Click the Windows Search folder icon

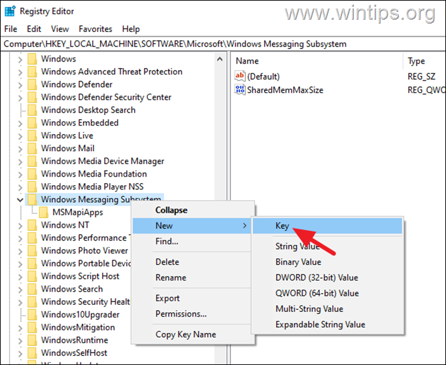(x=32, y=289)
